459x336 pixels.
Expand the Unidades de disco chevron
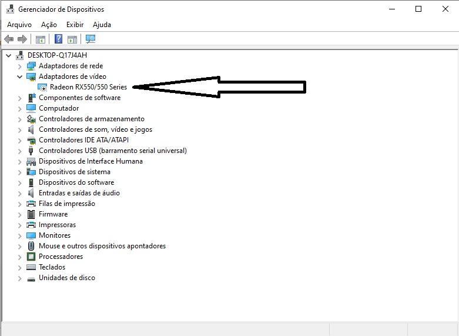click(19, 278)
